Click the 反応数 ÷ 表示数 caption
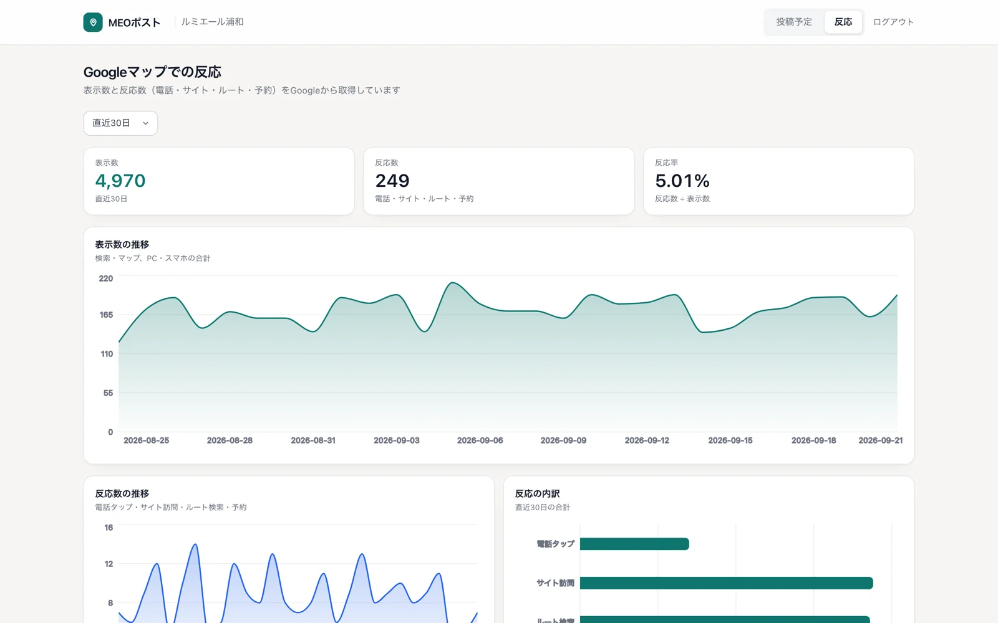The width and height of the screenshot is (998, 623). click(682, 199)
